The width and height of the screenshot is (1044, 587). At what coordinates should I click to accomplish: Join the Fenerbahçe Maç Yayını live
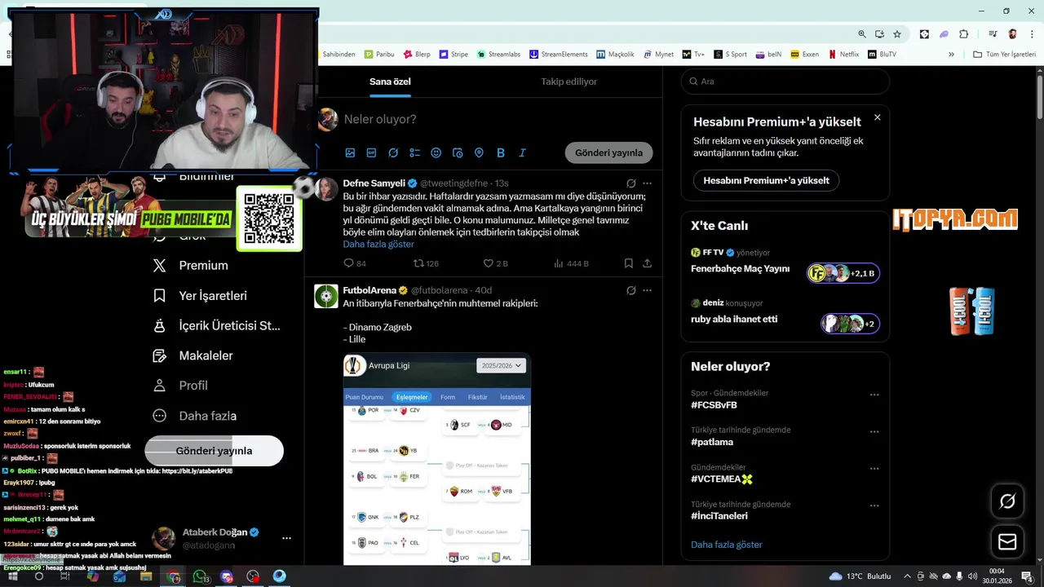click(x=843, y=273)
